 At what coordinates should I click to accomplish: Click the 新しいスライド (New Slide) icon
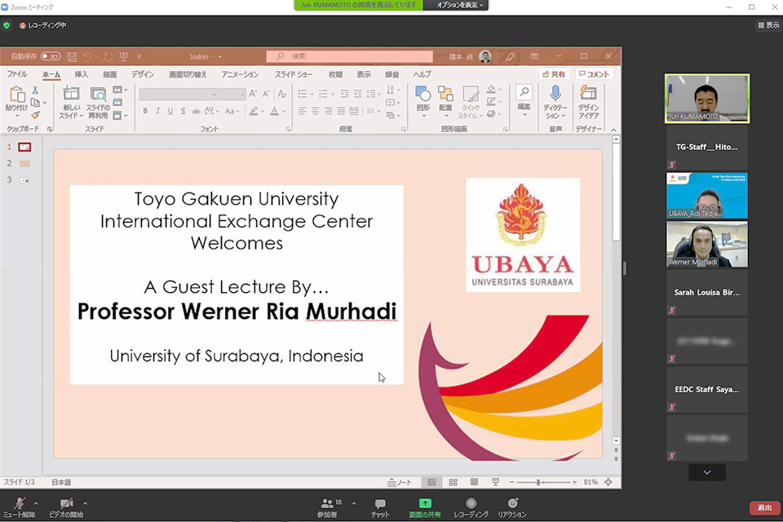coord(71,94)
